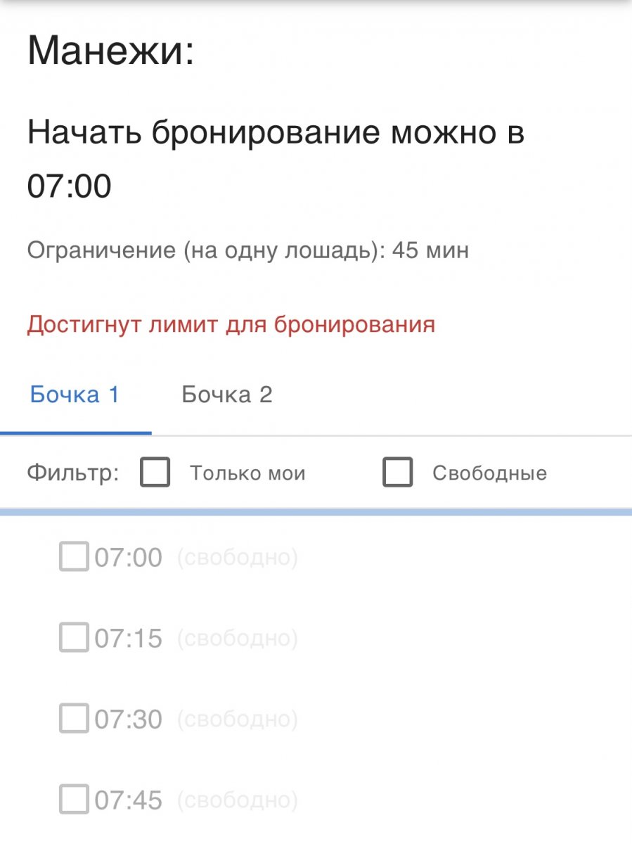Click the Ограничение (на одну лошадь) text

pyautogui.click(x=247, y=250)
